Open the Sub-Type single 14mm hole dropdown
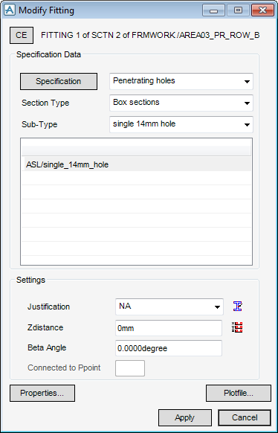278x433 pixels. pyautogui.click(x=181, y=124)
